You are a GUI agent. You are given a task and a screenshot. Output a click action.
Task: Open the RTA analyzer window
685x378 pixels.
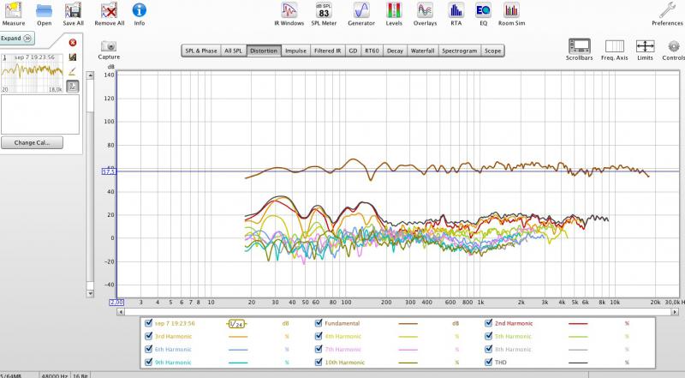[x=456, y=14]
